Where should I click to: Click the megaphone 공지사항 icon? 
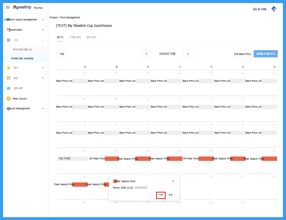point(8,88)
